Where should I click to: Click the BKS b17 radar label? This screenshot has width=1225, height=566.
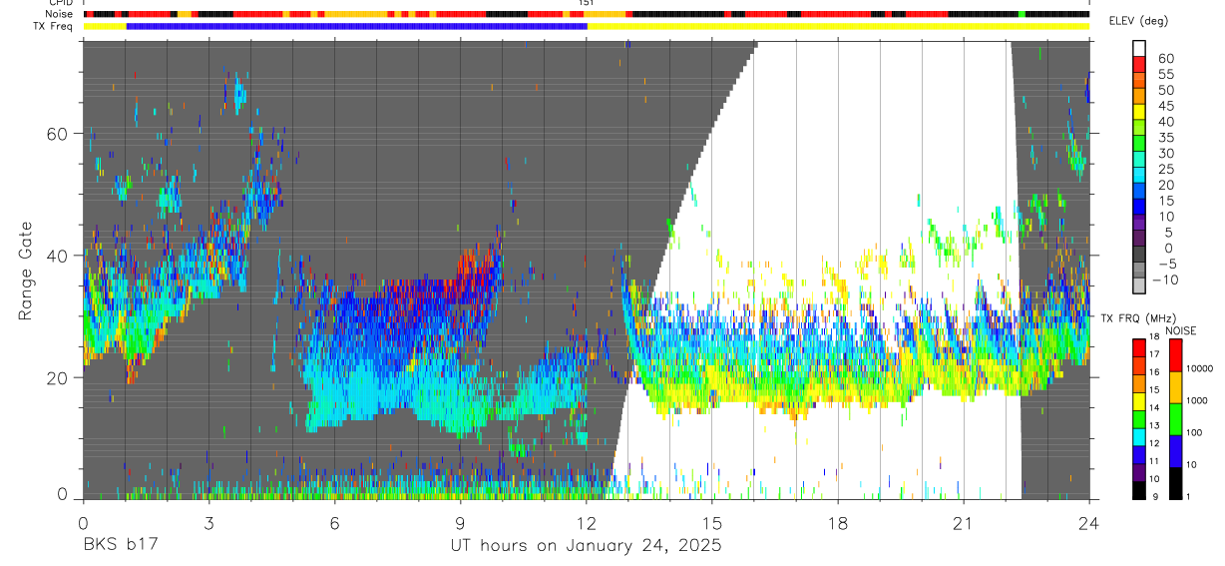[120, 545]
